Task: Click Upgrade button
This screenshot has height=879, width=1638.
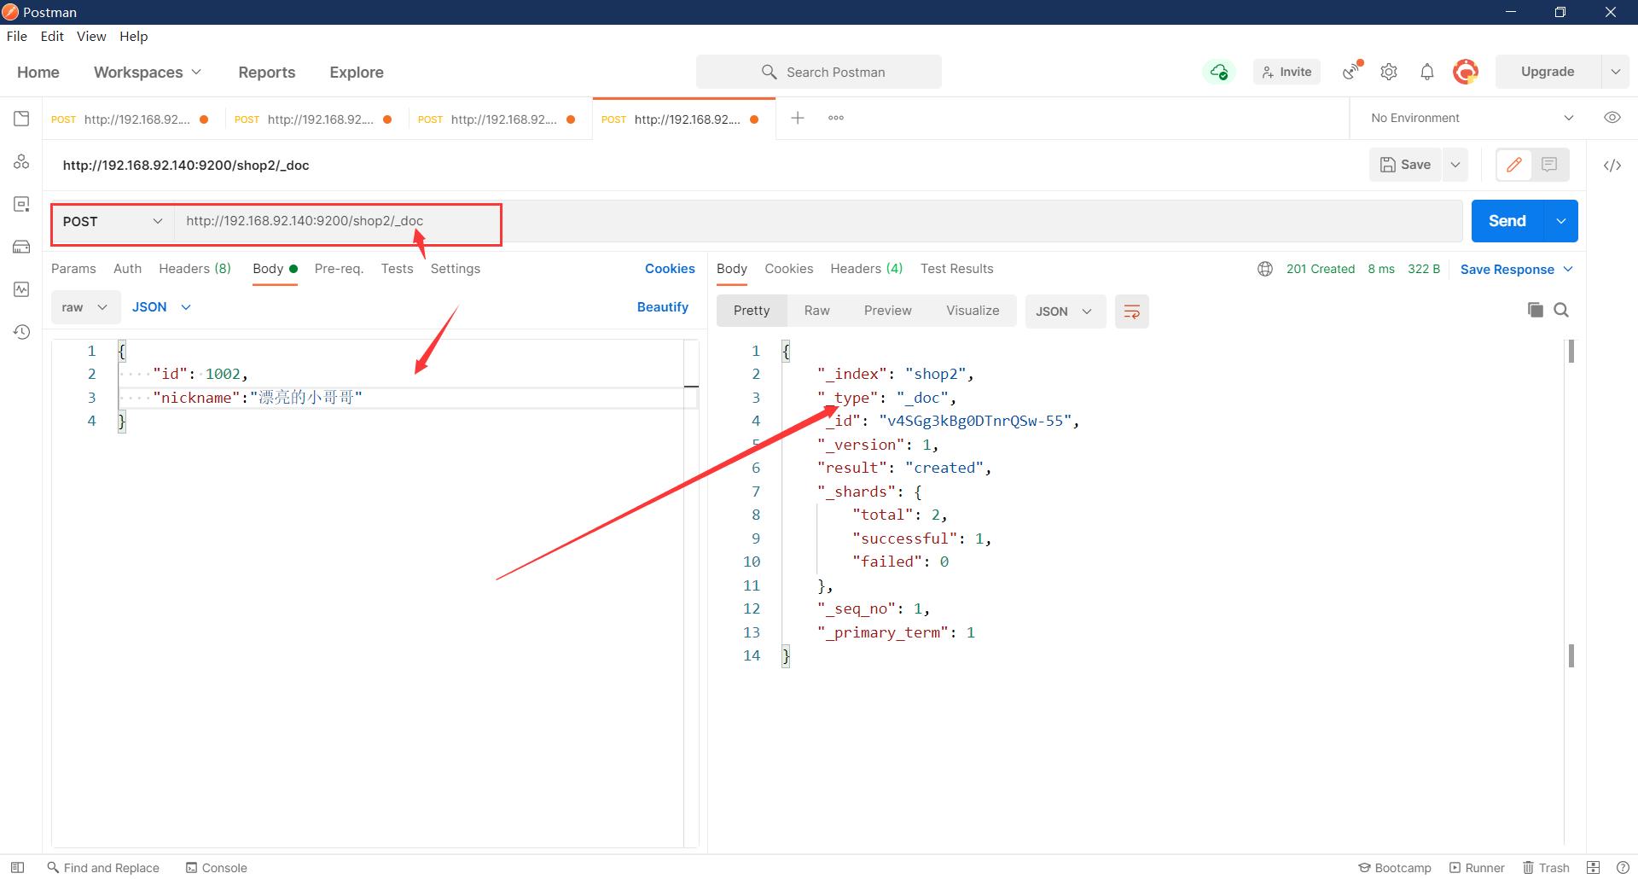Action: coord(1548,72)
